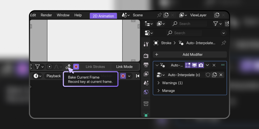Open the properties options dropdown chevron
Screen dimensions: 259x129
click(223, 33)
